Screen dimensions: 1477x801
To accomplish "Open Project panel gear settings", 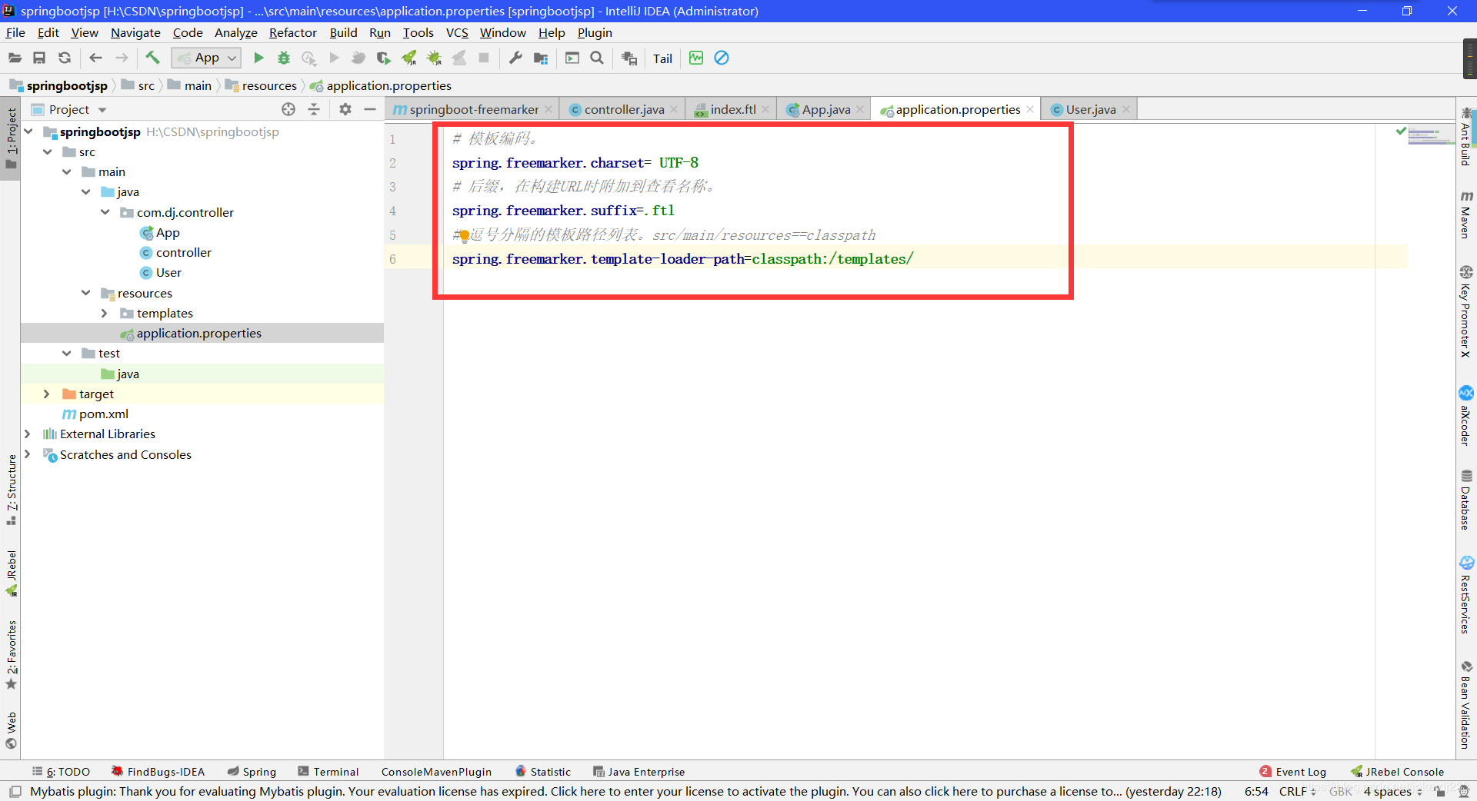I will pyautogui.click(x=345, y=109).
